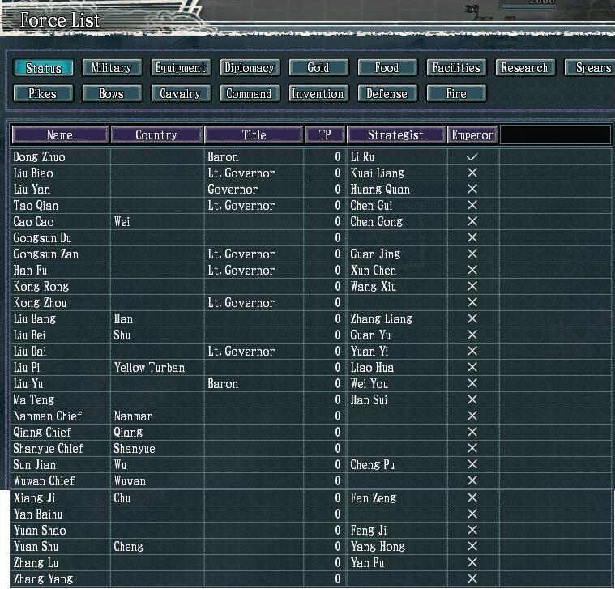Sort by Title column header
615x589 pixels.
254,135
